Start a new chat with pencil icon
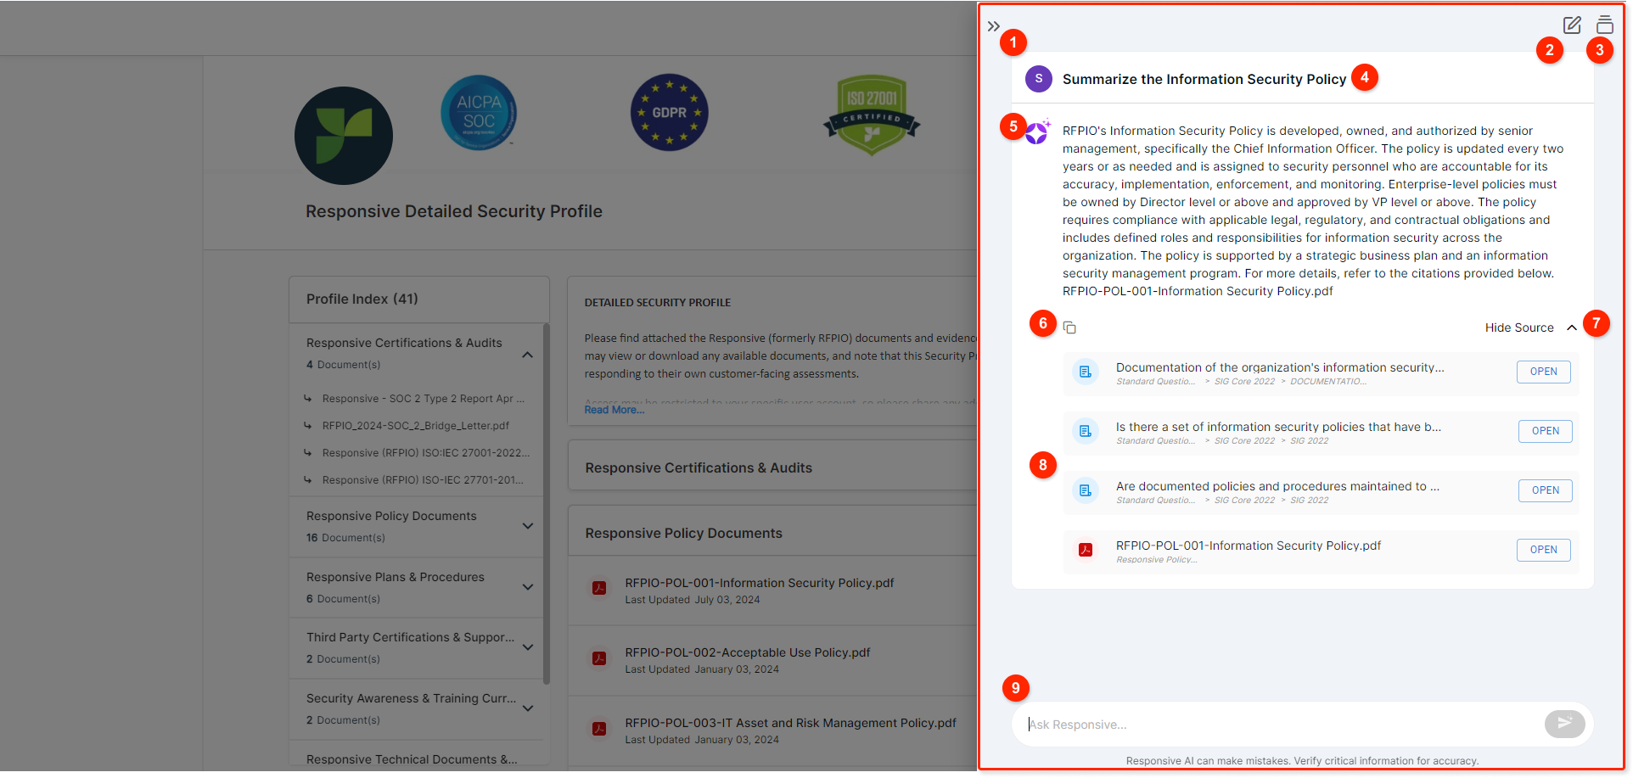 point(1572,25)
